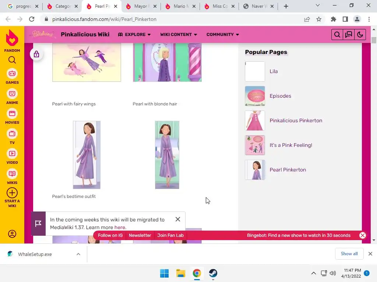Close the red Bingebot banner
This screenshot has width=377, height=282.
pyautogui.click(x=363, y=235)
